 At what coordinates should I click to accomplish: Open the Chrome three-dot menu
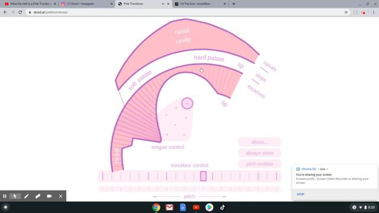click(x=374, y=12)
